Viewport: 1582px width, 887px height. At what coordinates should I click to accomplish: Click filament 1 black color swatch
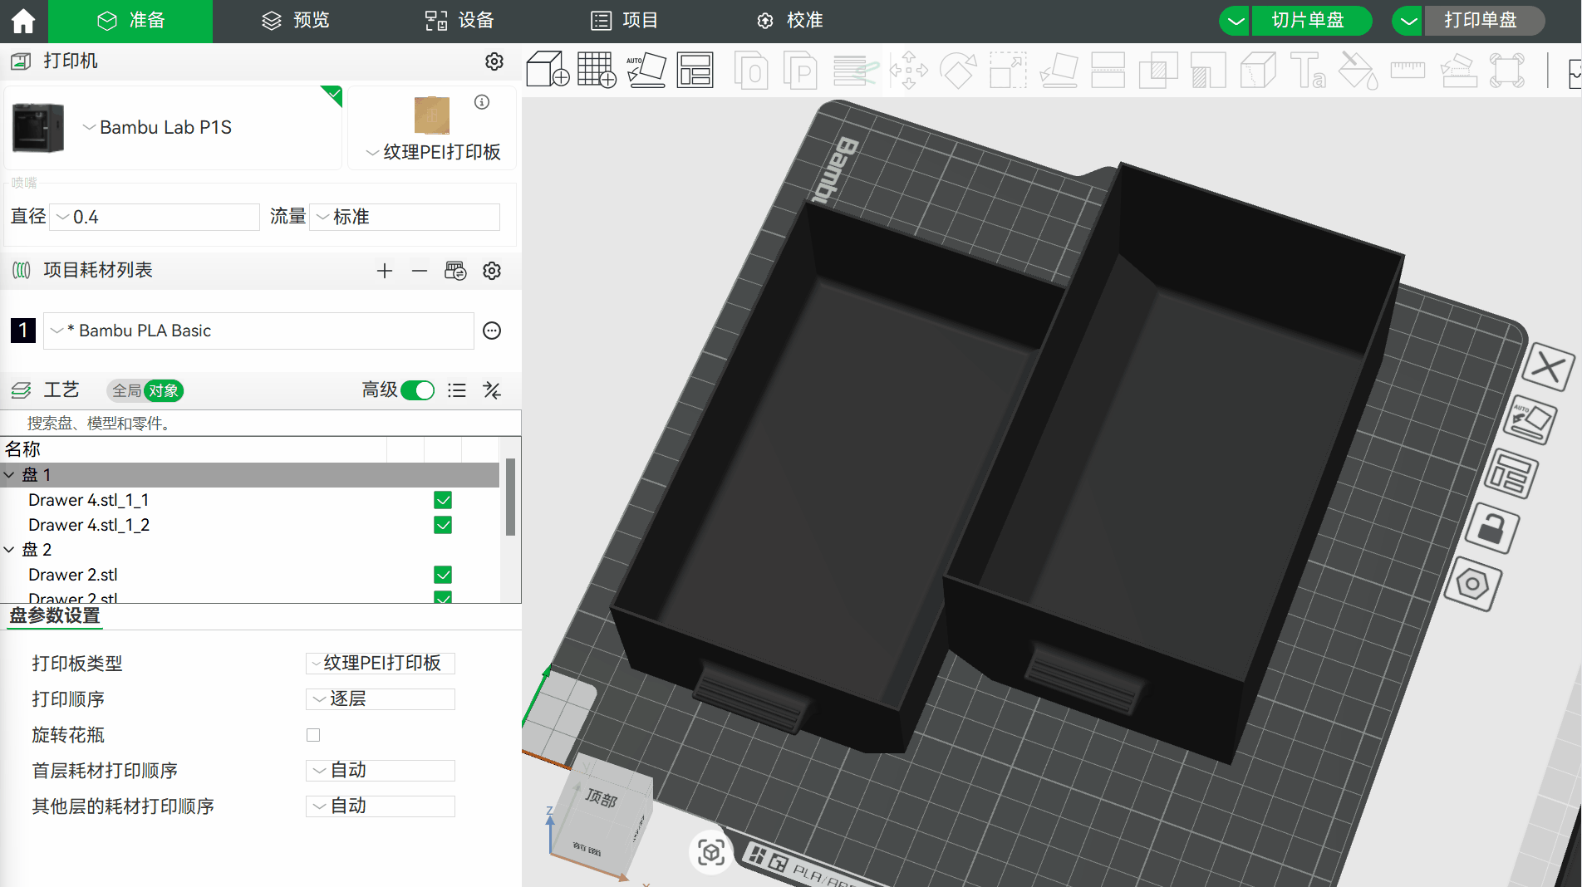(23, 331)
